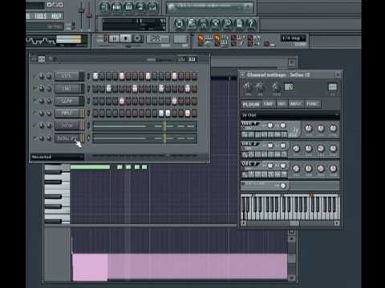Viewport: 385px width, 288px height.
Task: Click the scrollbar thumb under the preview keyboard
Action: tap(294, 223)
